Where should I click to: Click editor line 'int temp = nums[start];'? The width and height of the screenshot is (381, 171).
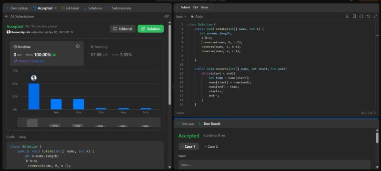pyautogui.click(x=229, y=78)
